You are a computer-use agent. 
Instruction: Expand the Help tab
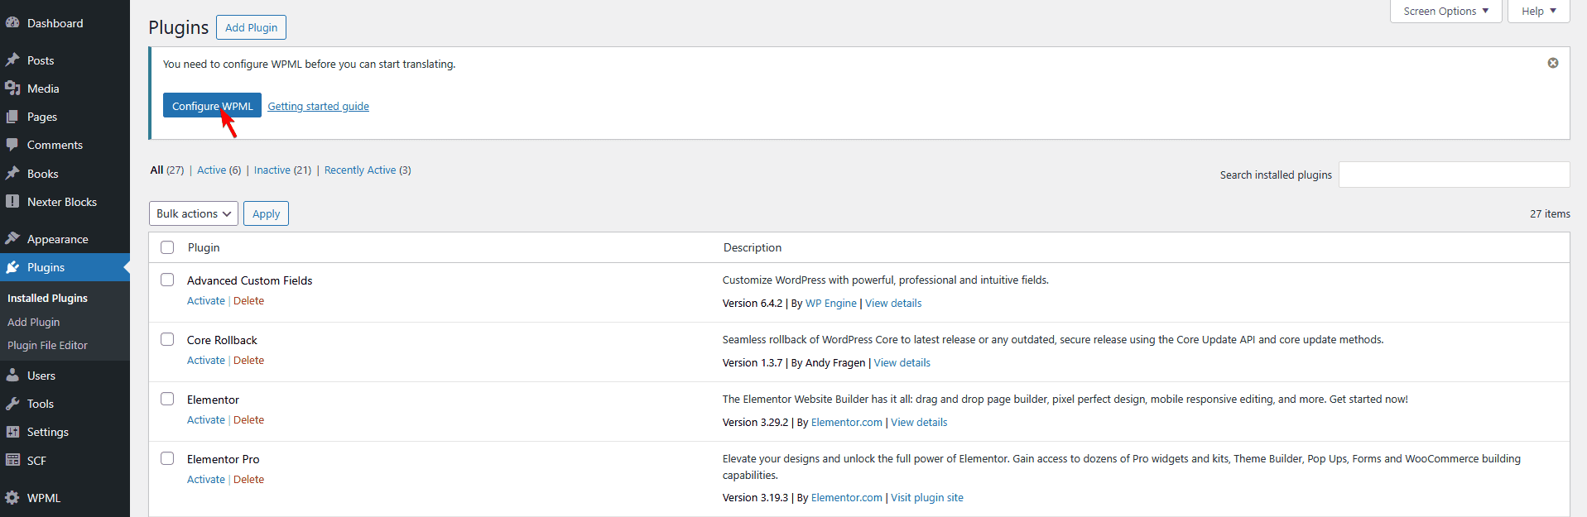[x=1538, y=11]
